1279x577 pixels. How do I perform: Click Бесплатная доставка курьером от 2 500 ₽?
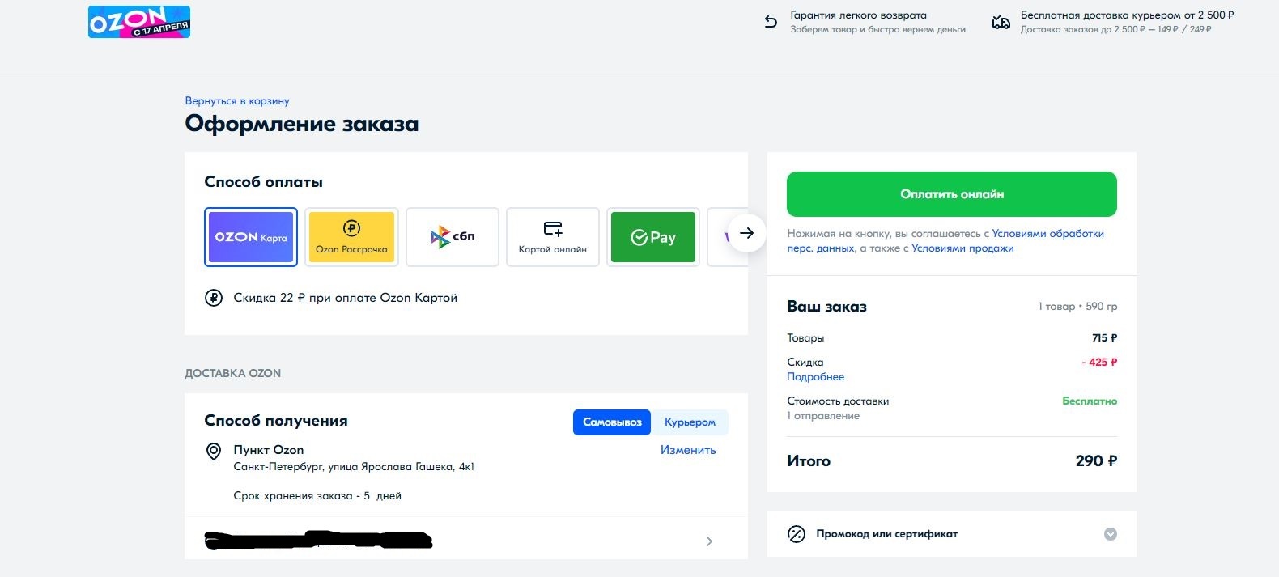1127,15
